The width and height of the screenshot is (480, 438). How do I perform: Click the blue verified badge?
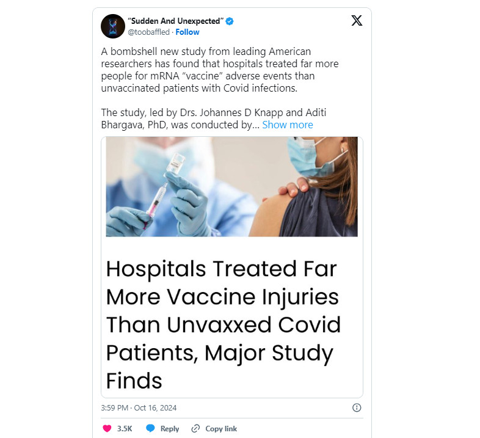(x=230, y=21)
